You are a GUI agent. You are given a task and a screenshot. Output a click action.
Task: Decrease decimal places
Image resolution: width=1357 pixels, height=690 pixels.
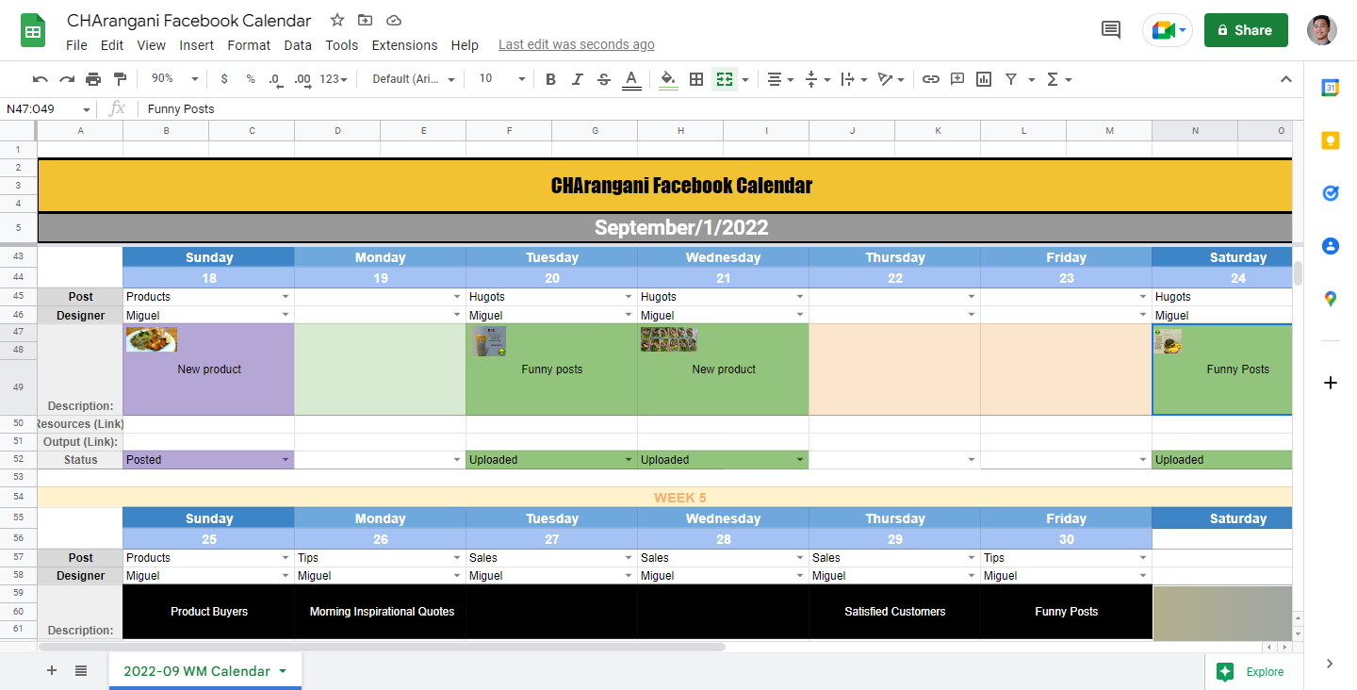275,79
